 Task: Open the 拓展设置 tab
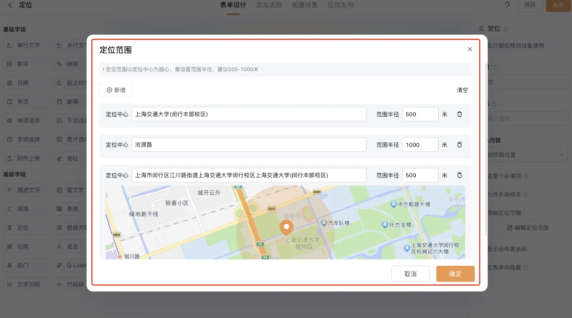[305, 5]
